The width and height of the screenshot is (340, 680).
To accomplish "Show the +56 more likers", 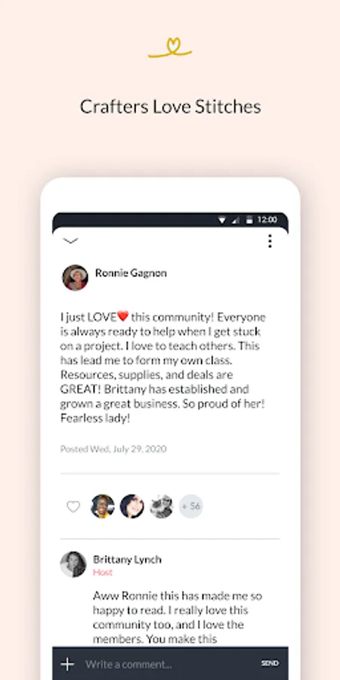I will pyautogui.click(x=191, y=506).
